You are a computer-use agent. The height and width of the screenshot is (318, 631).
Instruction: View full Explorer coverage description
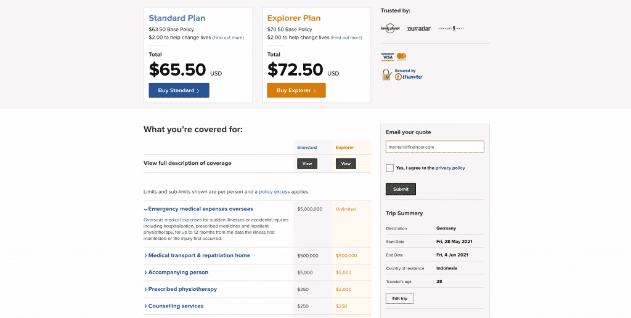tap(346, 164)
